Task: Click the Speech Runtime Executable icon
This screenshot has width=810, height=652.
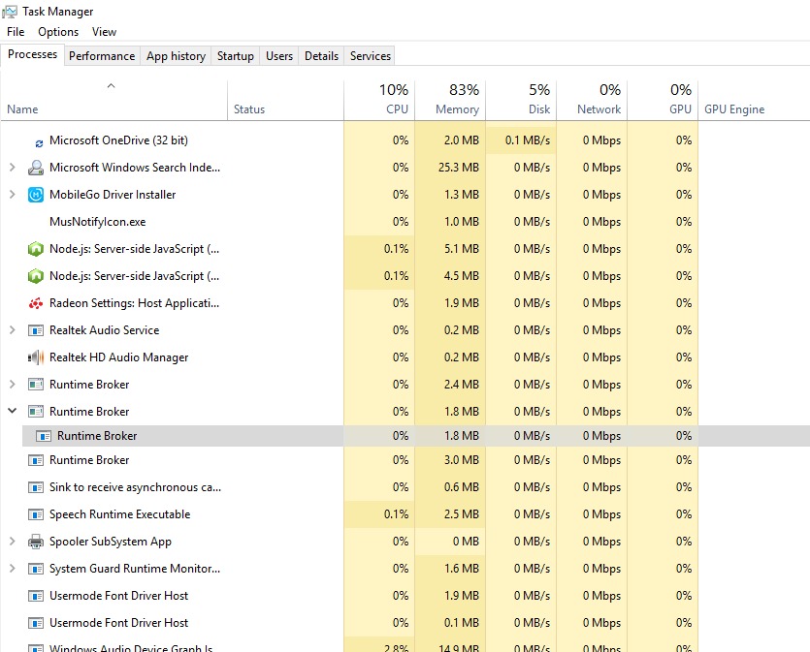Action: 36,514
